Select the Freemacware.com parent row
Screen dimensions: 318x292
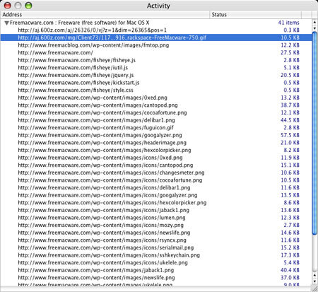156,23
